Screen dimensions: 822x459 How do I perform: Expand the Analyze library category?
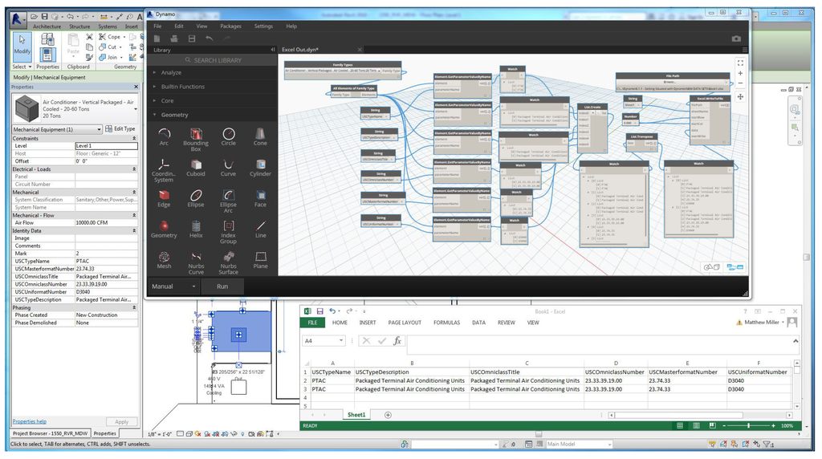click(x=170, y=72)
